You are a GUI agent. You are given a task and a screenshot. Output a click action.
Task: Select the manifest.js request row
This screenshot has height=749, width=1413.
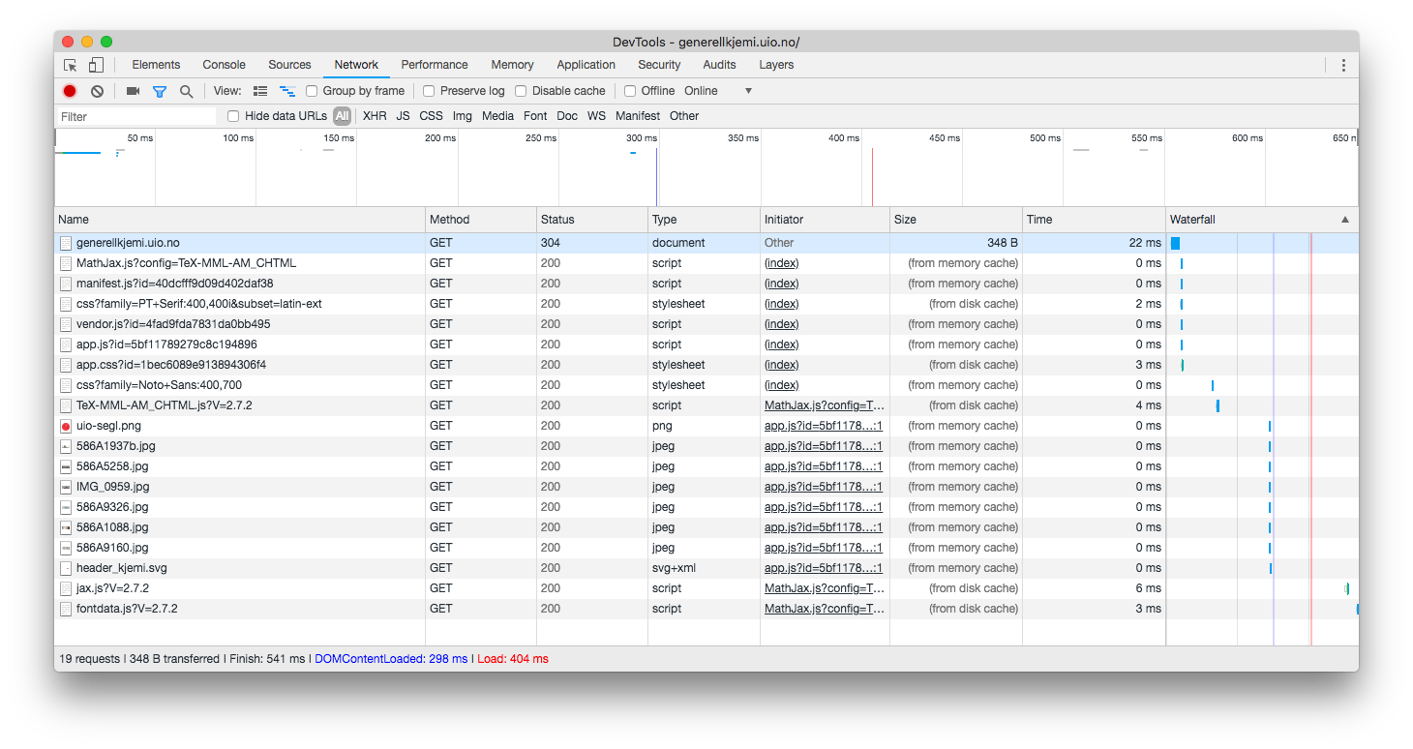[706, 284]
